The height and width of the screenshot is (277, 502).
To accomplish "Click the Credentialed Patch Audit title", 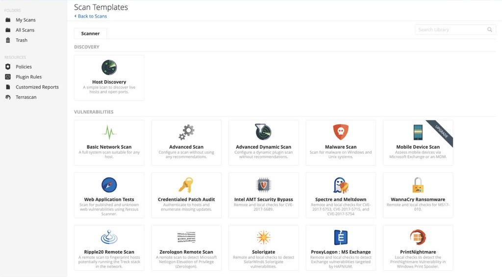I will pyautogui.click(x=186, y=199).
